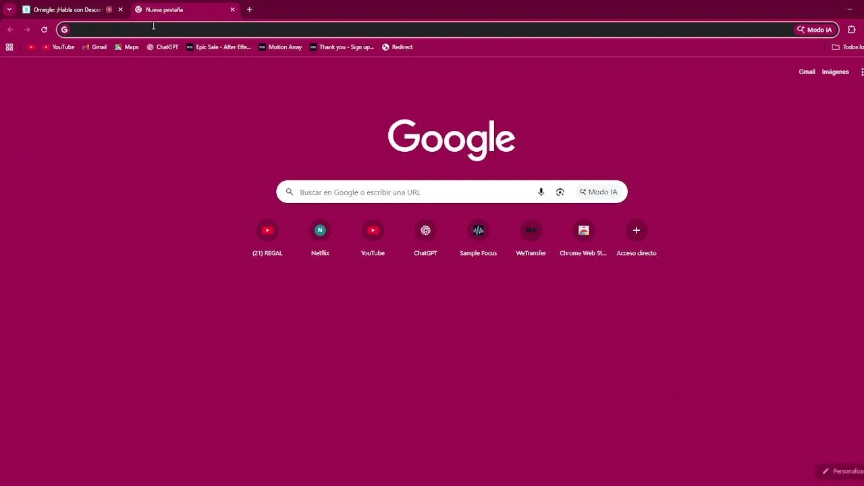
Task: Click the browser back arrow
Action: 10,30
